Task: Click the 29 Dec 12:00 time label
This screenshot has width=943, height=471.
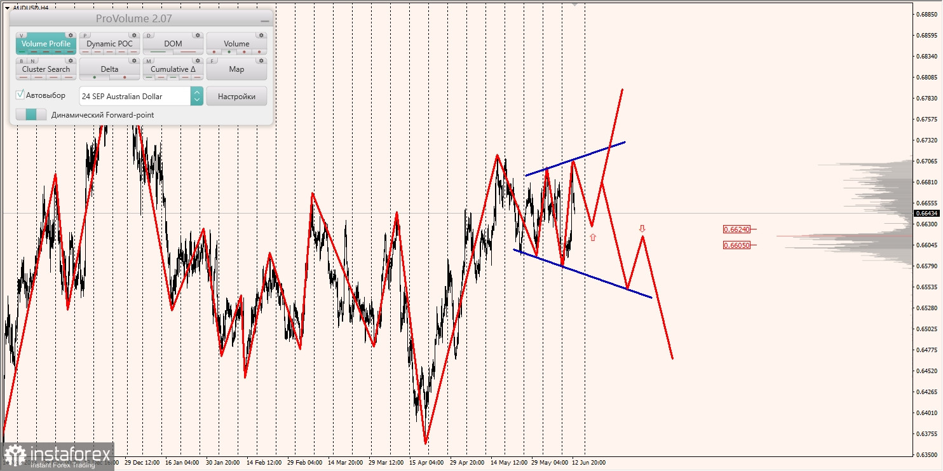Action: [142, 462]
